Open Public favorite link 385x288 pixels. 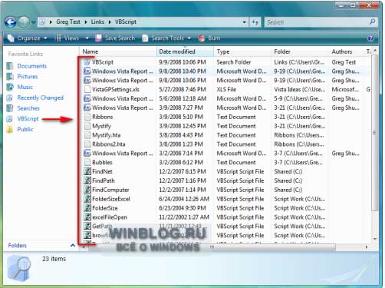tap(25, 129)
